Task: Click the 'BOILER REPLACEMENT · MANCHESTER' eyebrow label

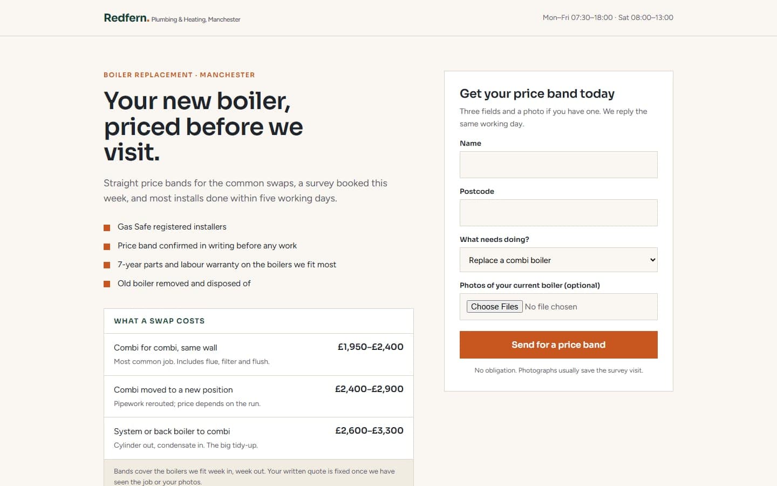Action: pyautogui.click(x=179, y=75)
